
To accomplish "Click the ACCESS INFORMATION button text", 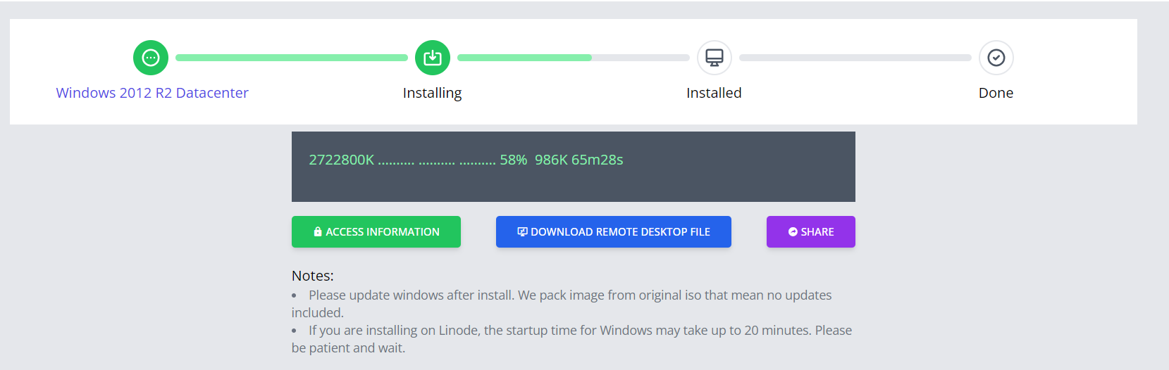I will pyautogui.click(x=383, y=231).
